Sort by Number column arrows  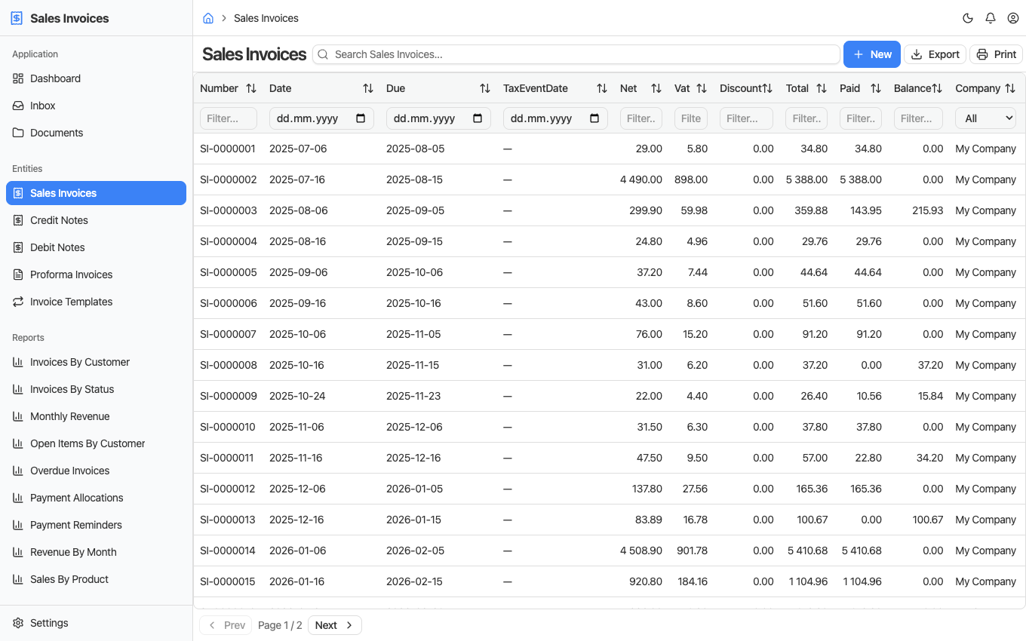pos(251,88)
